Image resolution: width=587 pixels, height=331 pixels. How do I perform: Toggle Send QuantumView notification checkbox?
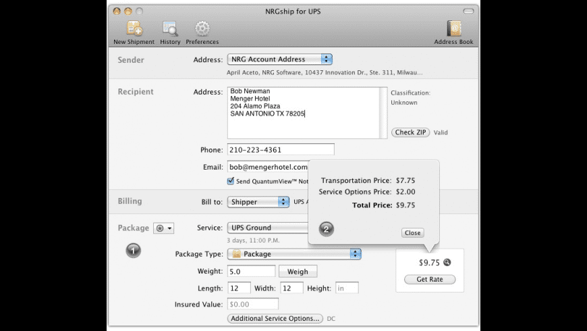(231, 181)
